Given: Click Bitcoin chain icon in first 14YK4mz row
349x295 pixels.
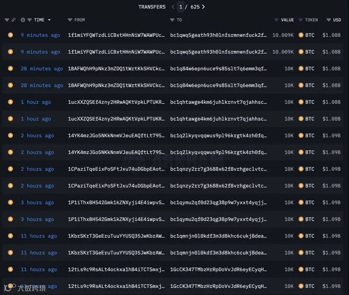Looking at the screenshot, I should coord(10,135).
